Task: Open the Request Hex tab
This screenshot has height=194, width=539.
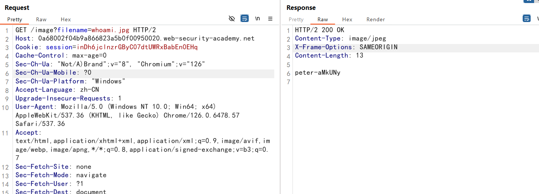Action: coord(66,19)
